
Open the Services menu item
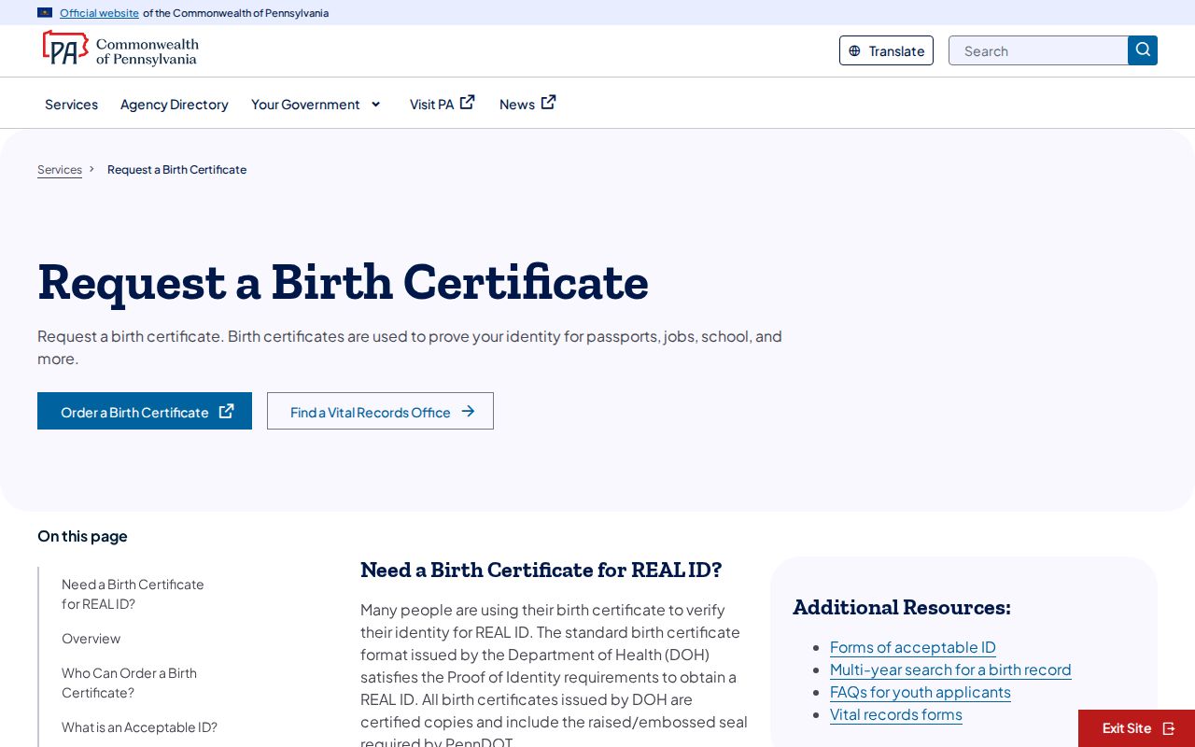click(x=71, y=104)
